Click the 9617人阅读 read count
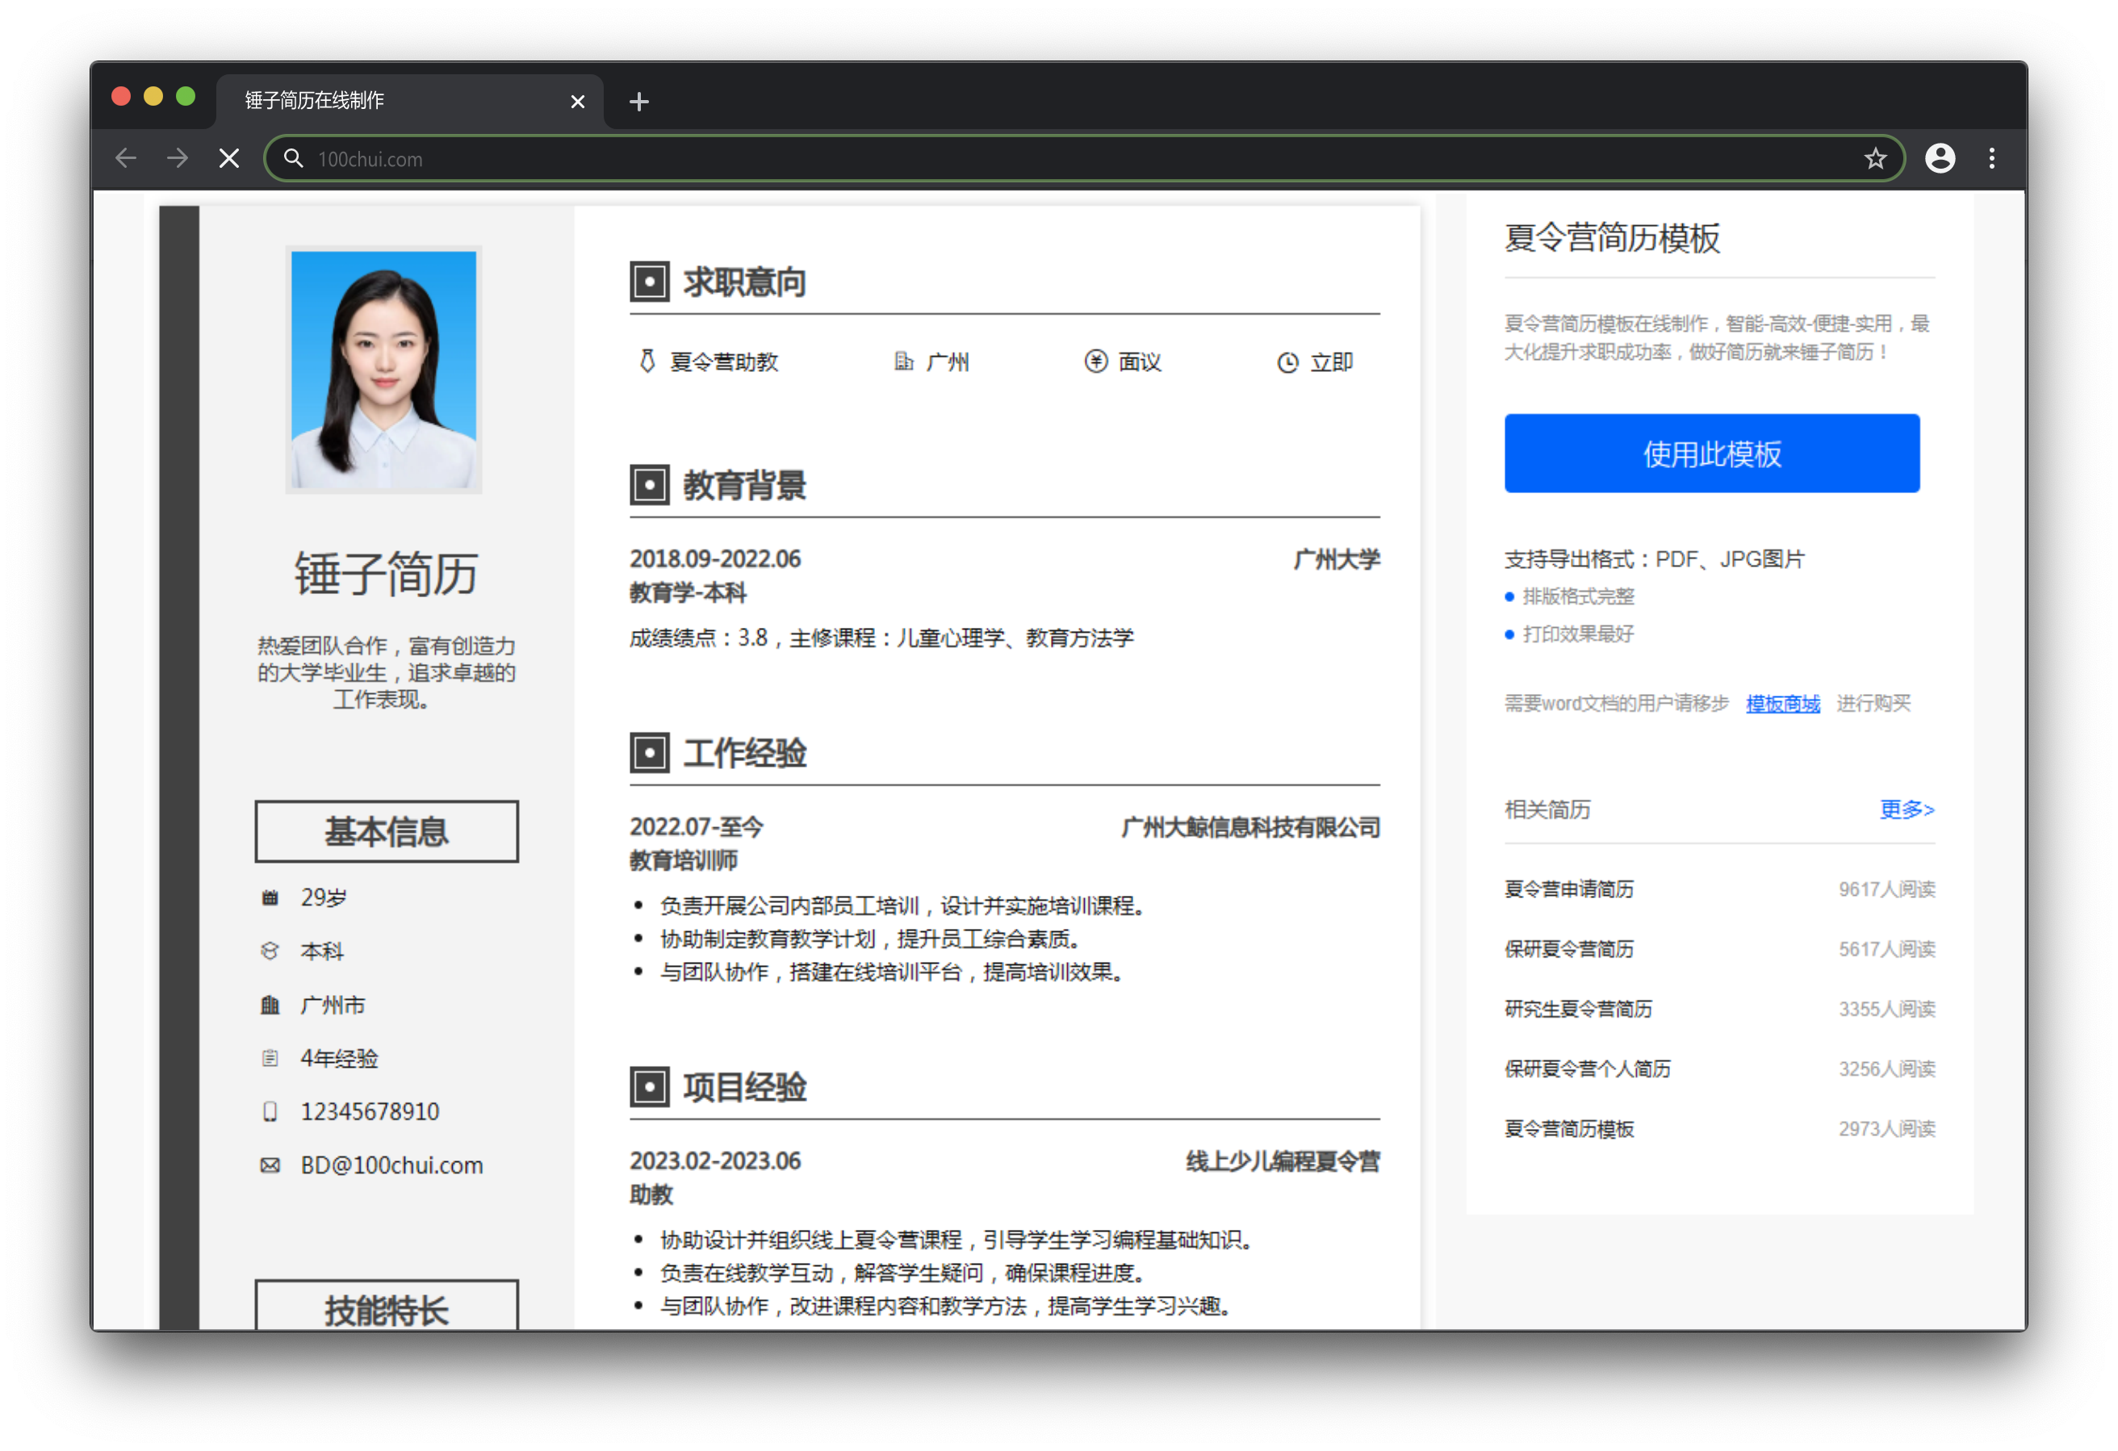 point(1886,889)
